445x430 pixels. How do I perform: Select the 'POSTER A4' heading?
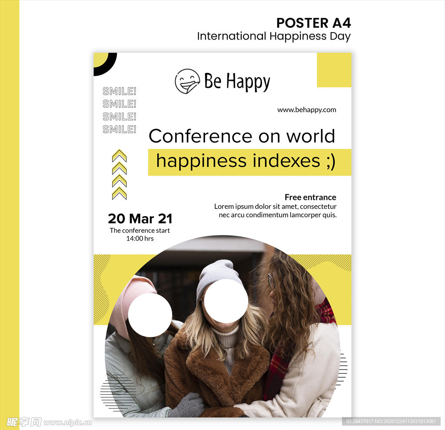(314, 23)
